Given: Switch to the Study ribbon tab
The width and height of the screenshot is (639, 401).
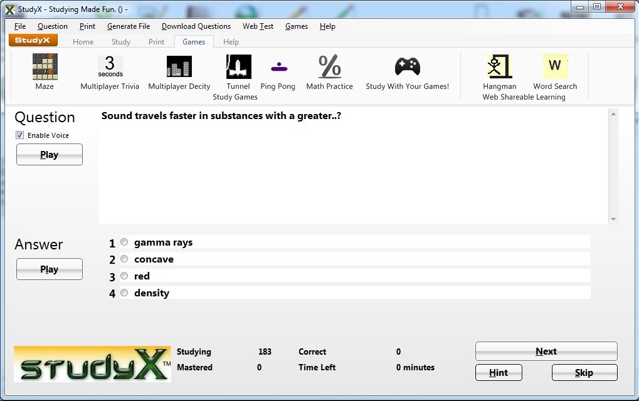Looking at the screenshot, I should pos(121,42).
